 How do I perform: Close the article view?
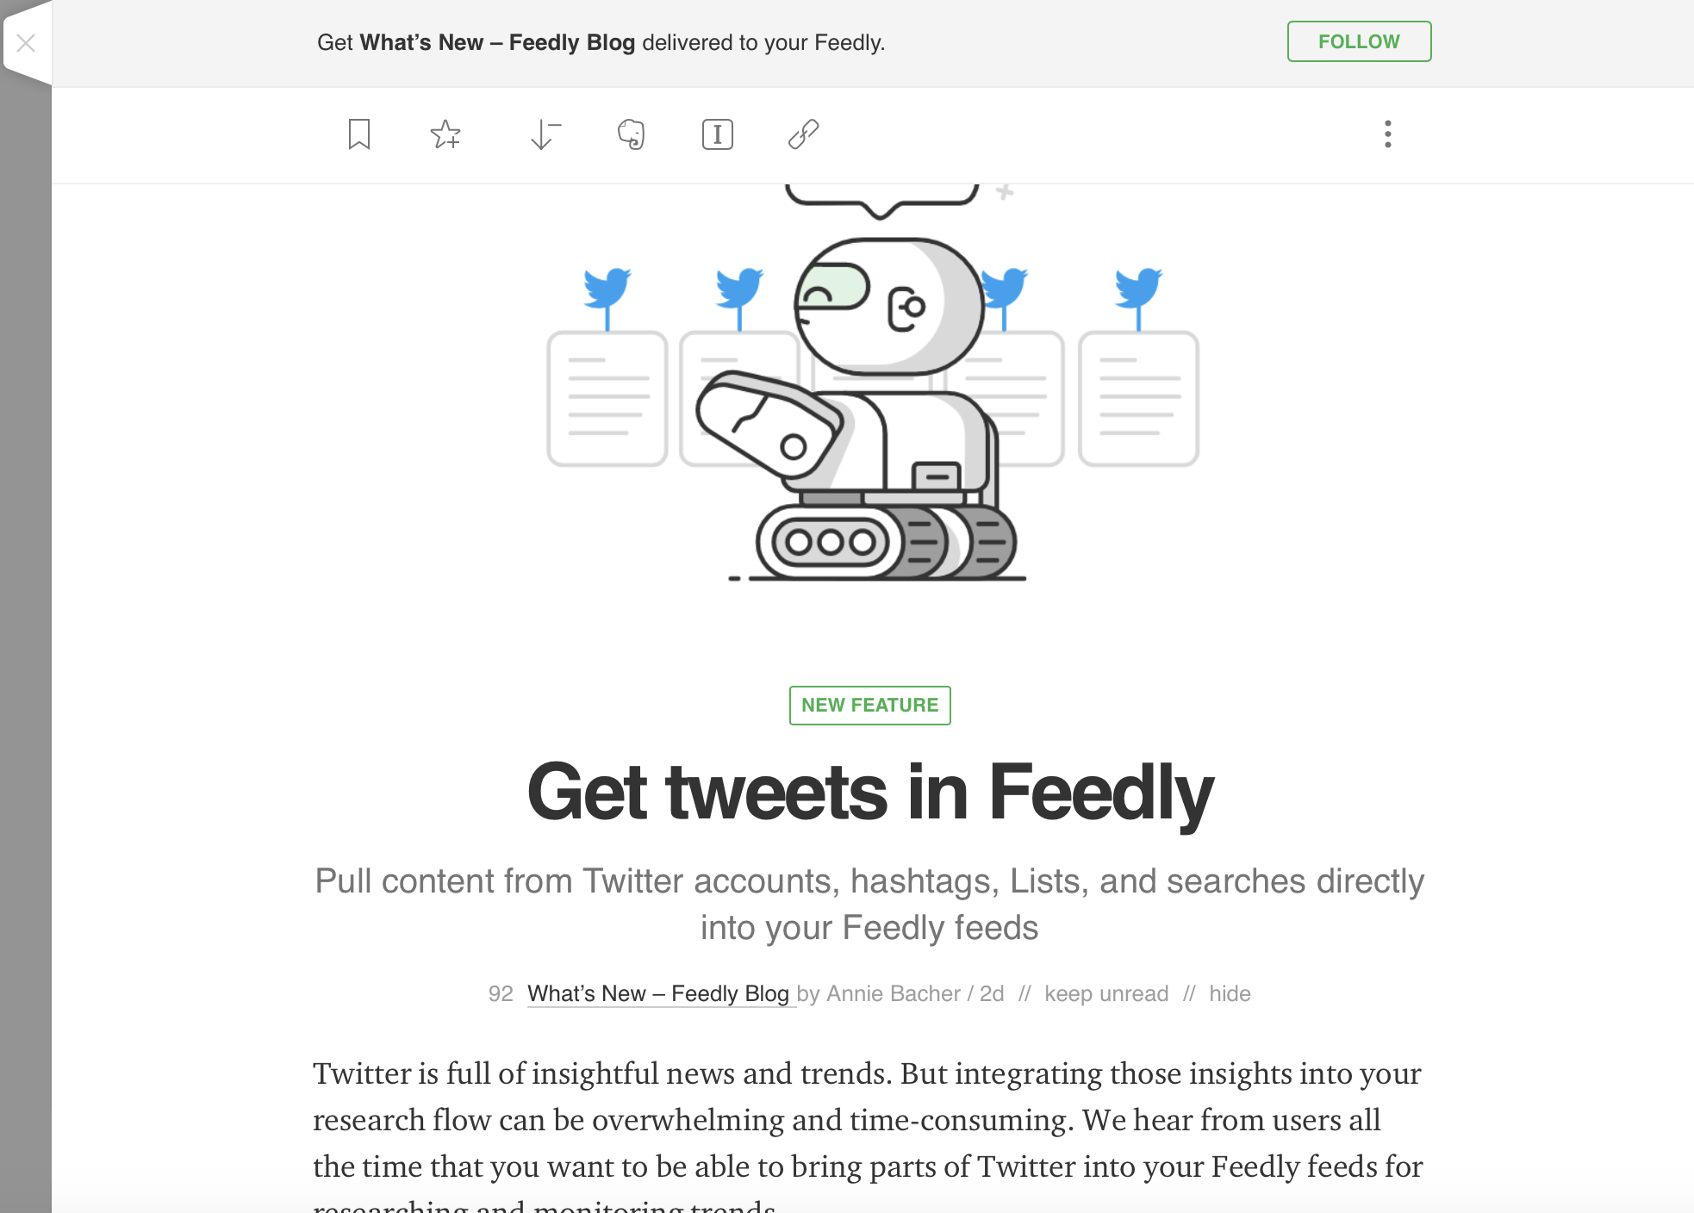26,41
